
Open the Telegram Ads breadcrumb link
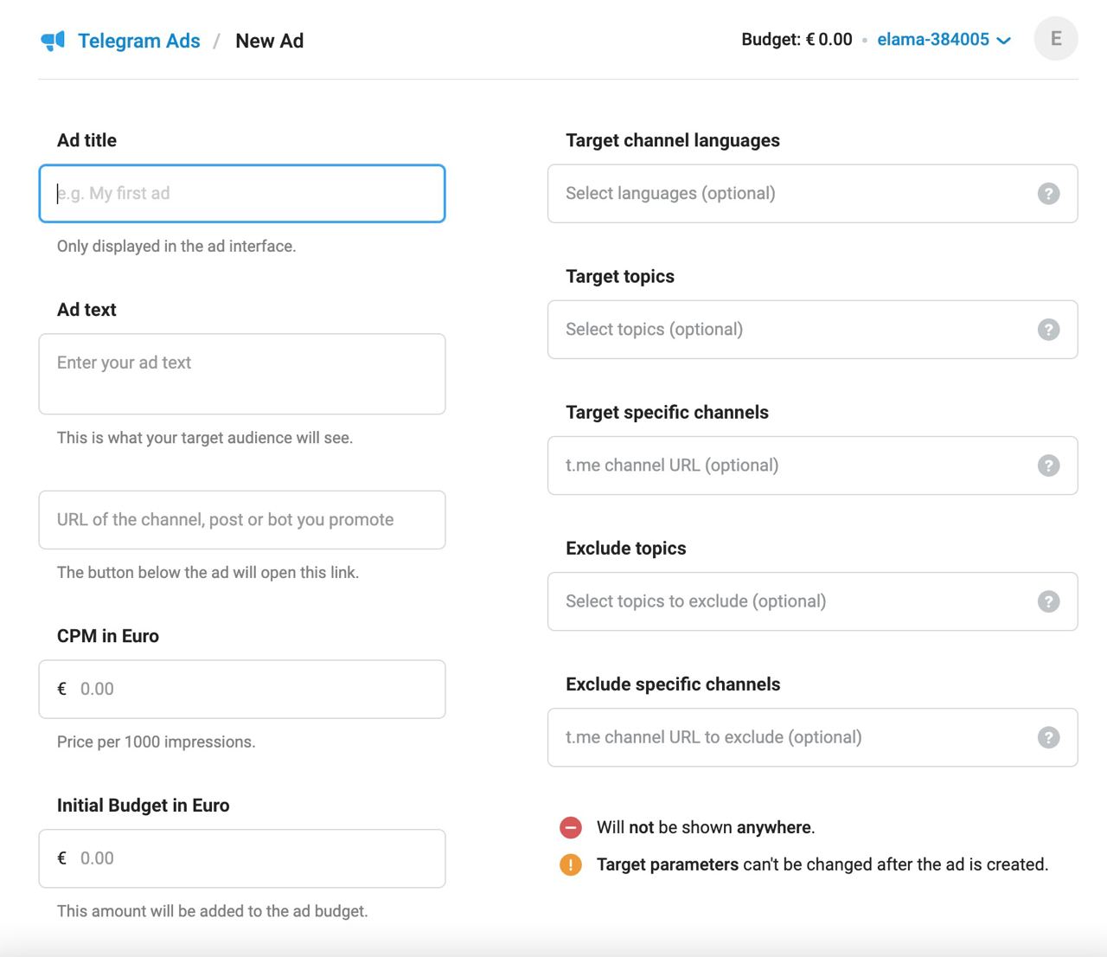(x=138, y=41)
